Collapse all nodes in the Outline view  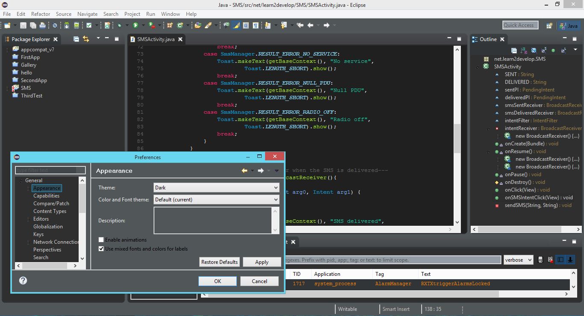515,50
